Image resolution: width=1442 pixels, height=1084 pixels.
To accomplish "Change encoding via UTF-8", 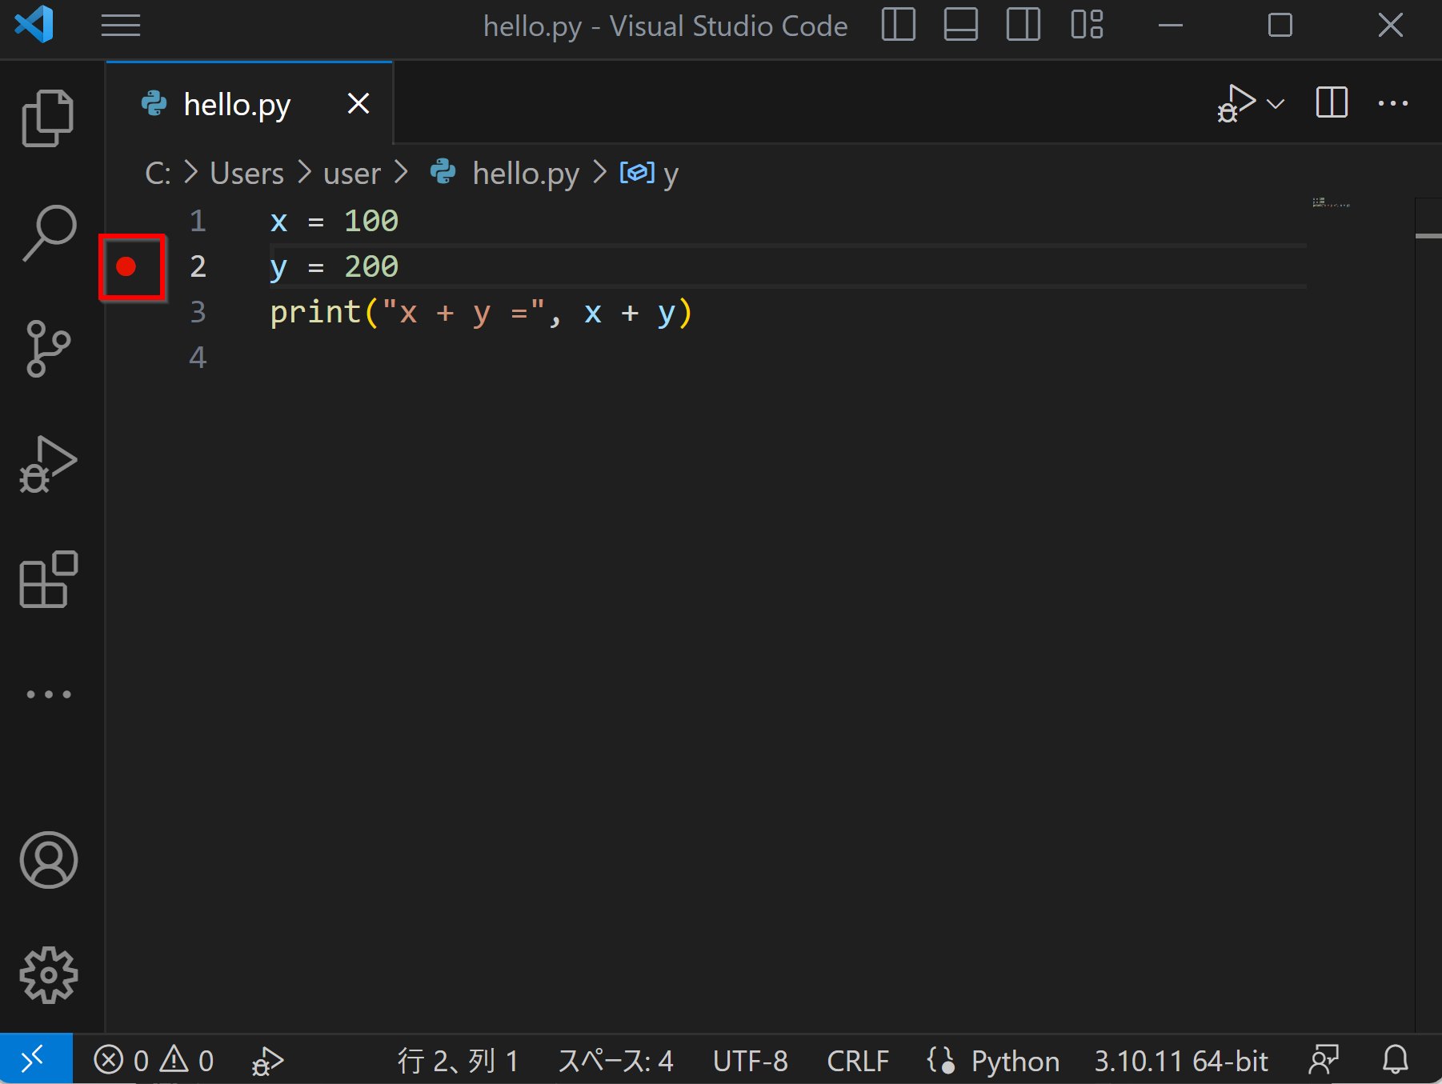I will (x=750, y=1061).
